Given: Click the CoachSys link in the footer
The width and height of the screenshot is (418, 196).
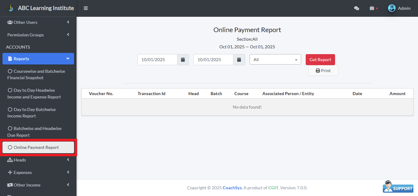Looking at the screenshot, I should tap(232, 187).
